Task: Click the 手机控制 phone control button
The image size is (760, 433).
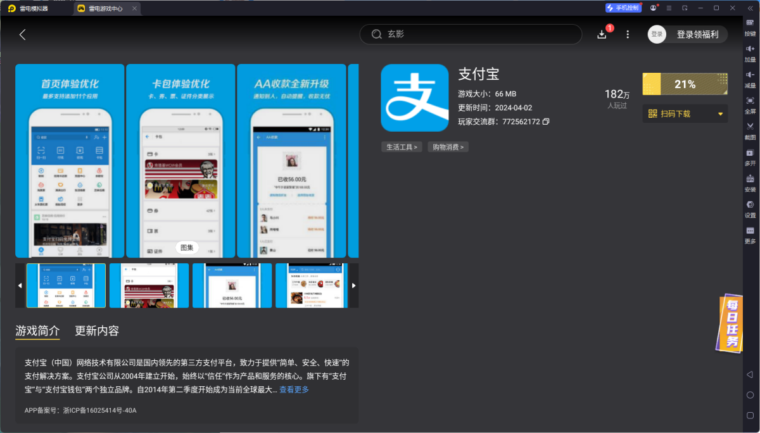Action: [623, 8]
